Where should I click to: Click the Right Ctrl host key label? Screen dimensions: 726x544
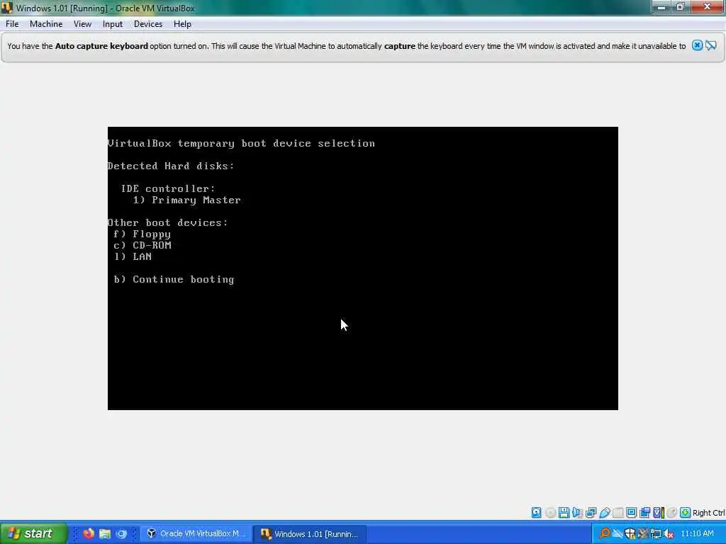point(708,513)
